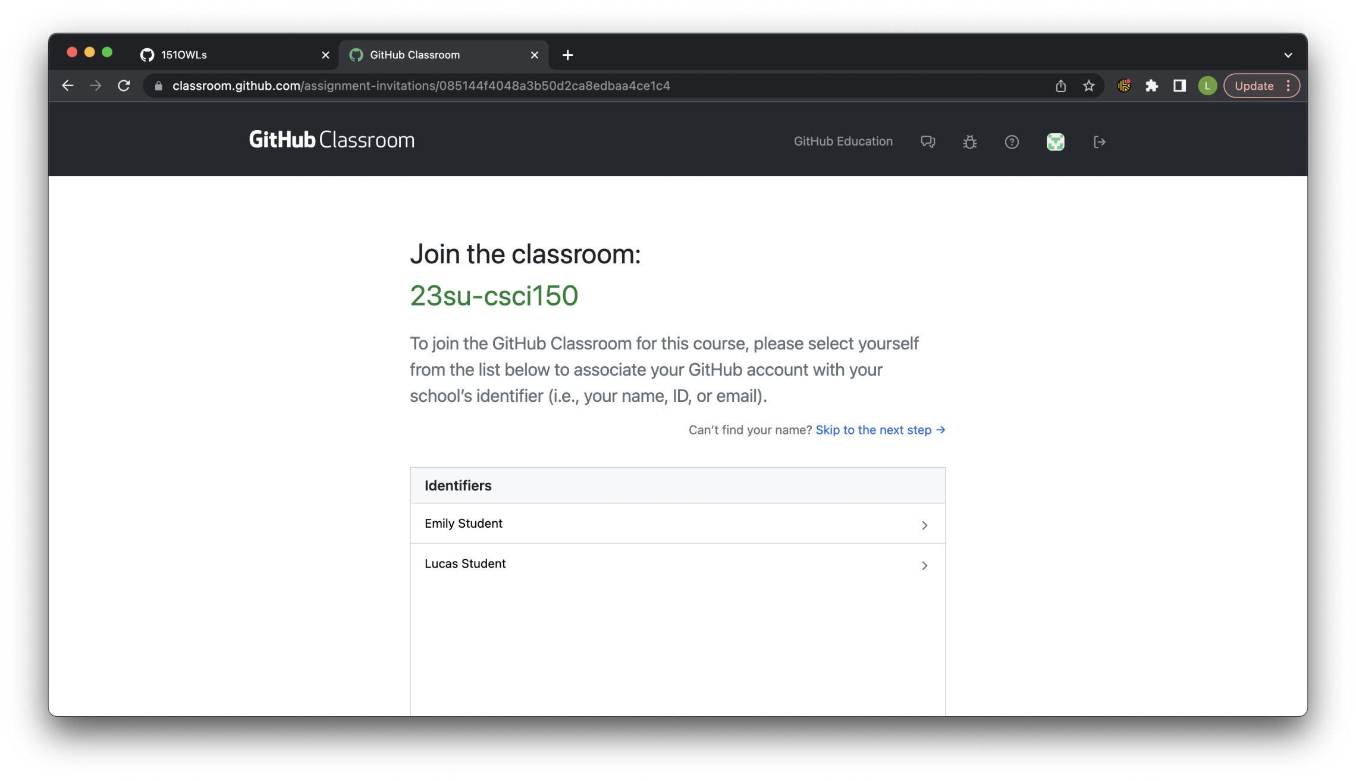Viewport: 1356px width, 781px height.
Task: Close the 151OWLs tab
Action: pyautogui.click(x=325, y=55)
